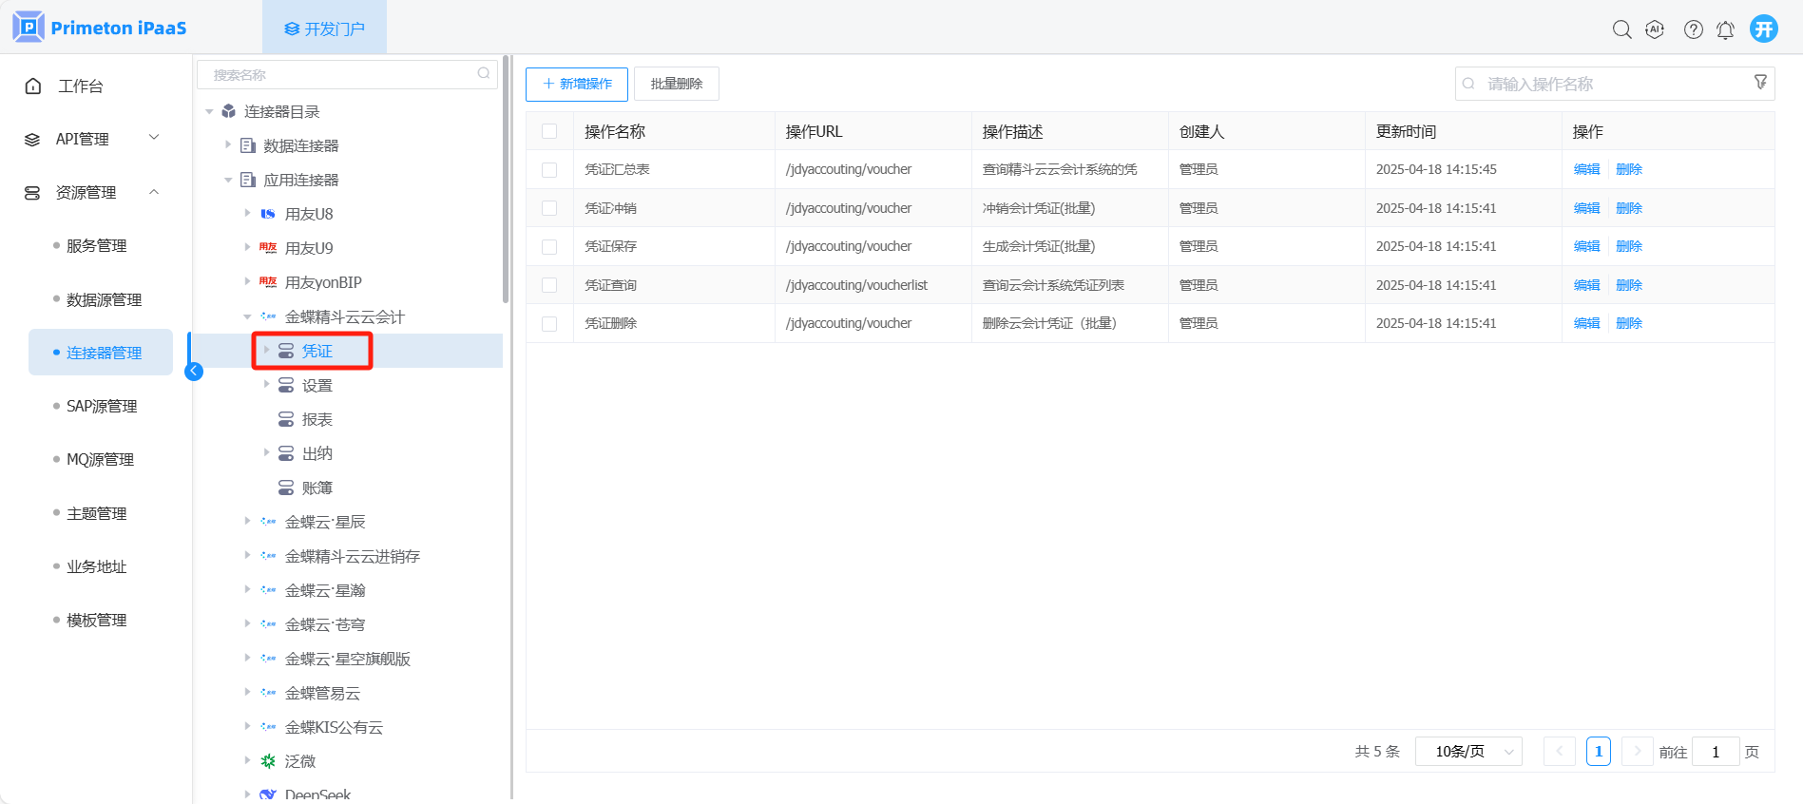Viewport: 1803px width, 804px height.
Task: Open the AI assistant icon
Action: (1655, 29)
